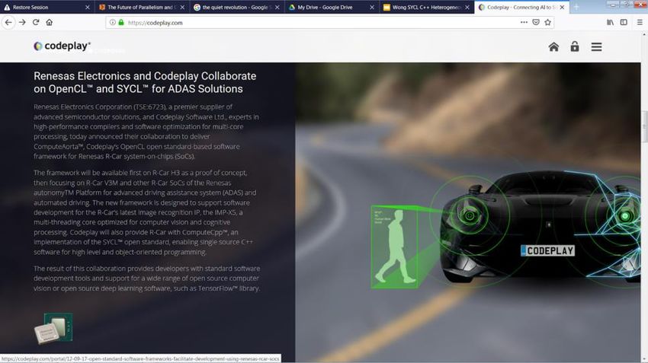Go back with the browser back arrow
This screenshot has height=363, width=648.
coord(8,22)
